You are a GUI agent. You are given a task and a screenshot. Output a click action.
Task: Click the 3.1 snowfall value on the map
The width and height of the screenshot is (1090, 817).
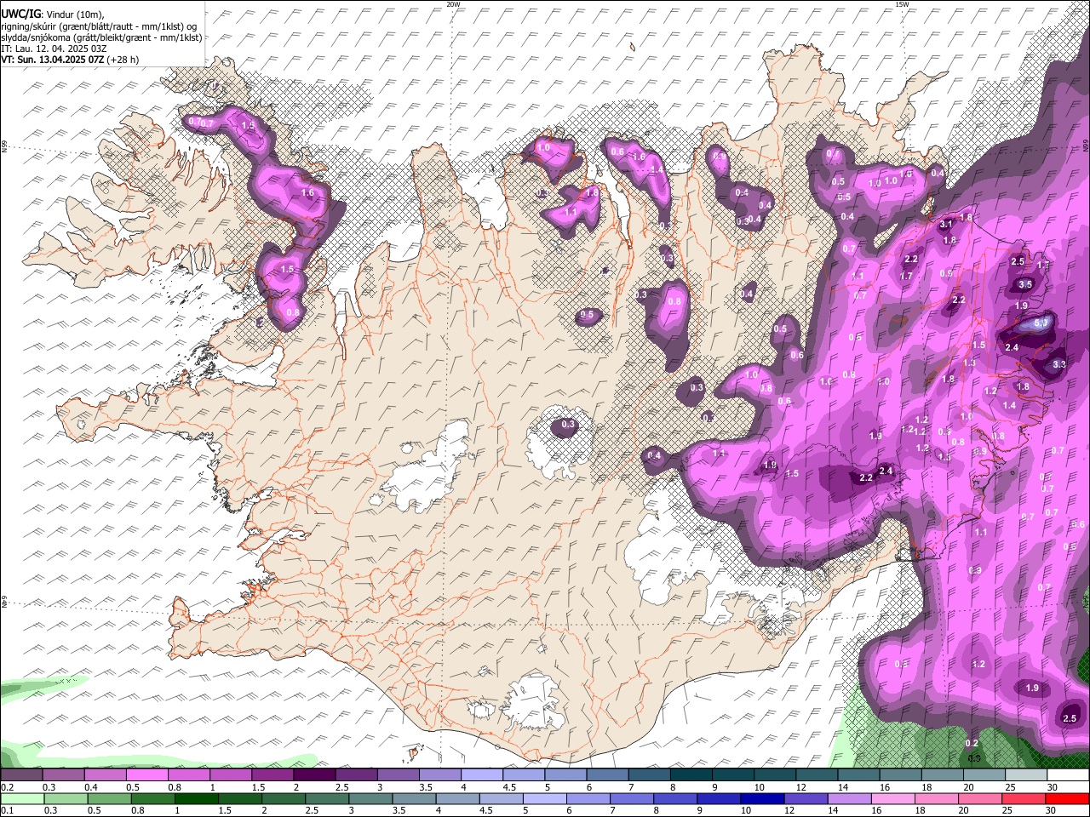(x=946, y=225)
